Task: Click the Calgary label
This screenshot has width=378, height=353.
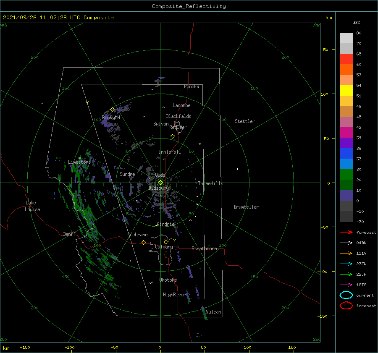Action: [x=164, y=247]
